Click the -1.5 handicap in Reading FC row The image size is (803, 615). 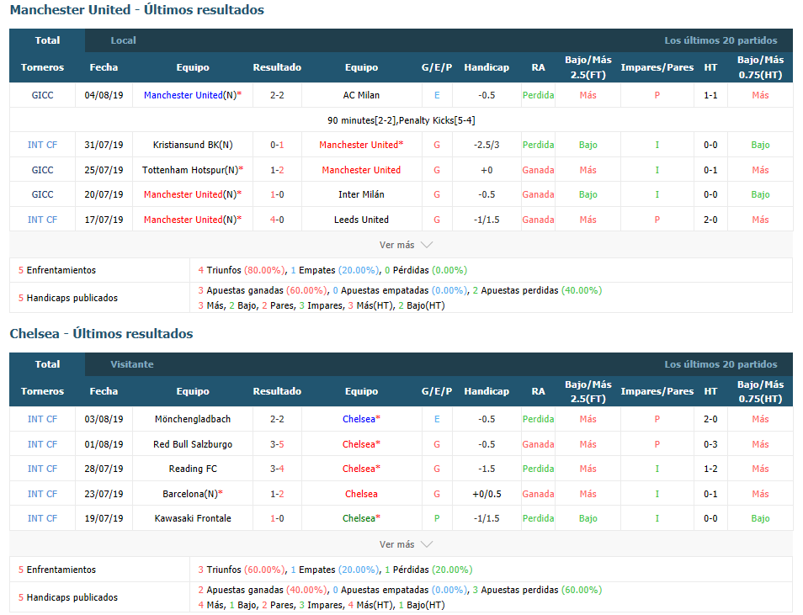(x=487, y=469)
